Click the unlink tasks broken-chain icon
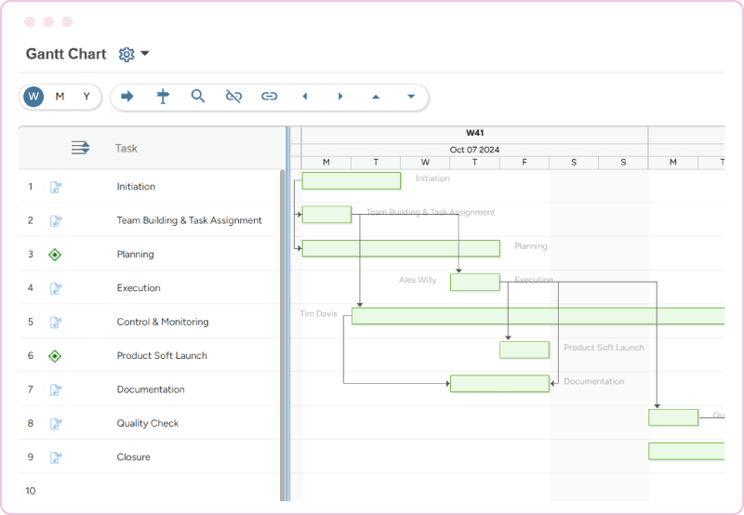Screen dimensions: 744x515 click(x=233, y=97)
